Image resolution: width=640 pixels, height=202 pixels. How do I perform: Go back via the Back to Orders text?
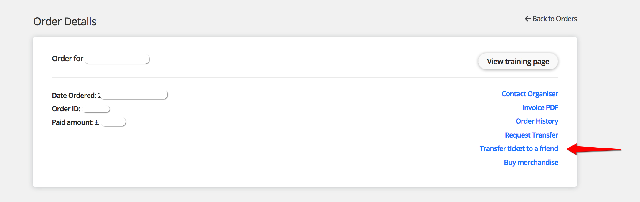coord(555,19)
